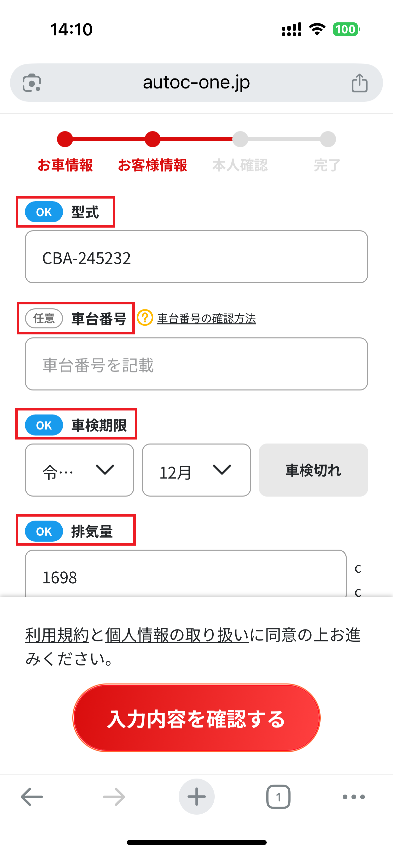393x853 pixels.
Task: Open the tab switcher icon
Action: tap(278, 797)
